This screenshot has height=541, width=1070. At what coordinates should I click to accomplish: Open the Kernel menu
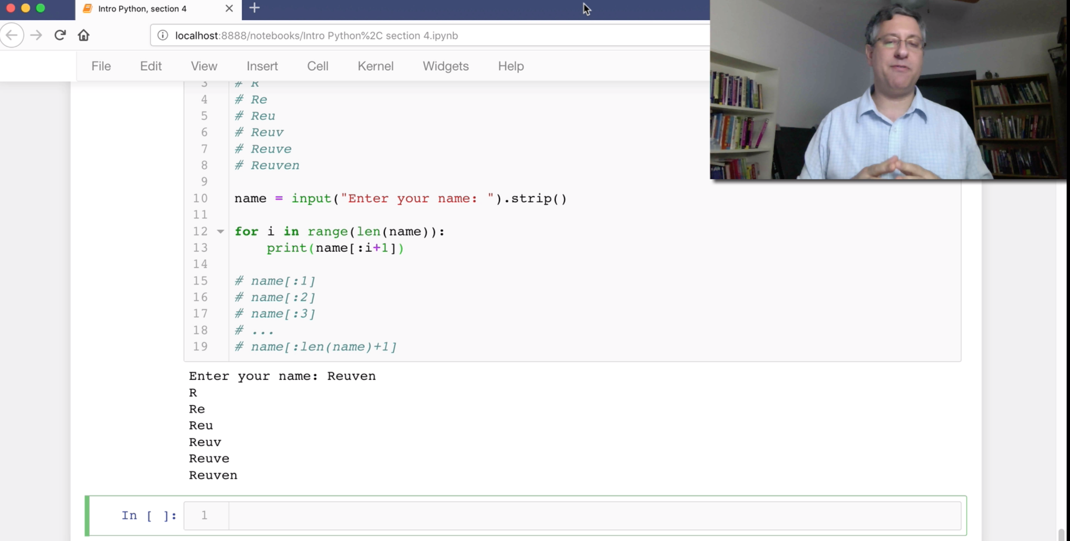pos(376,66)
